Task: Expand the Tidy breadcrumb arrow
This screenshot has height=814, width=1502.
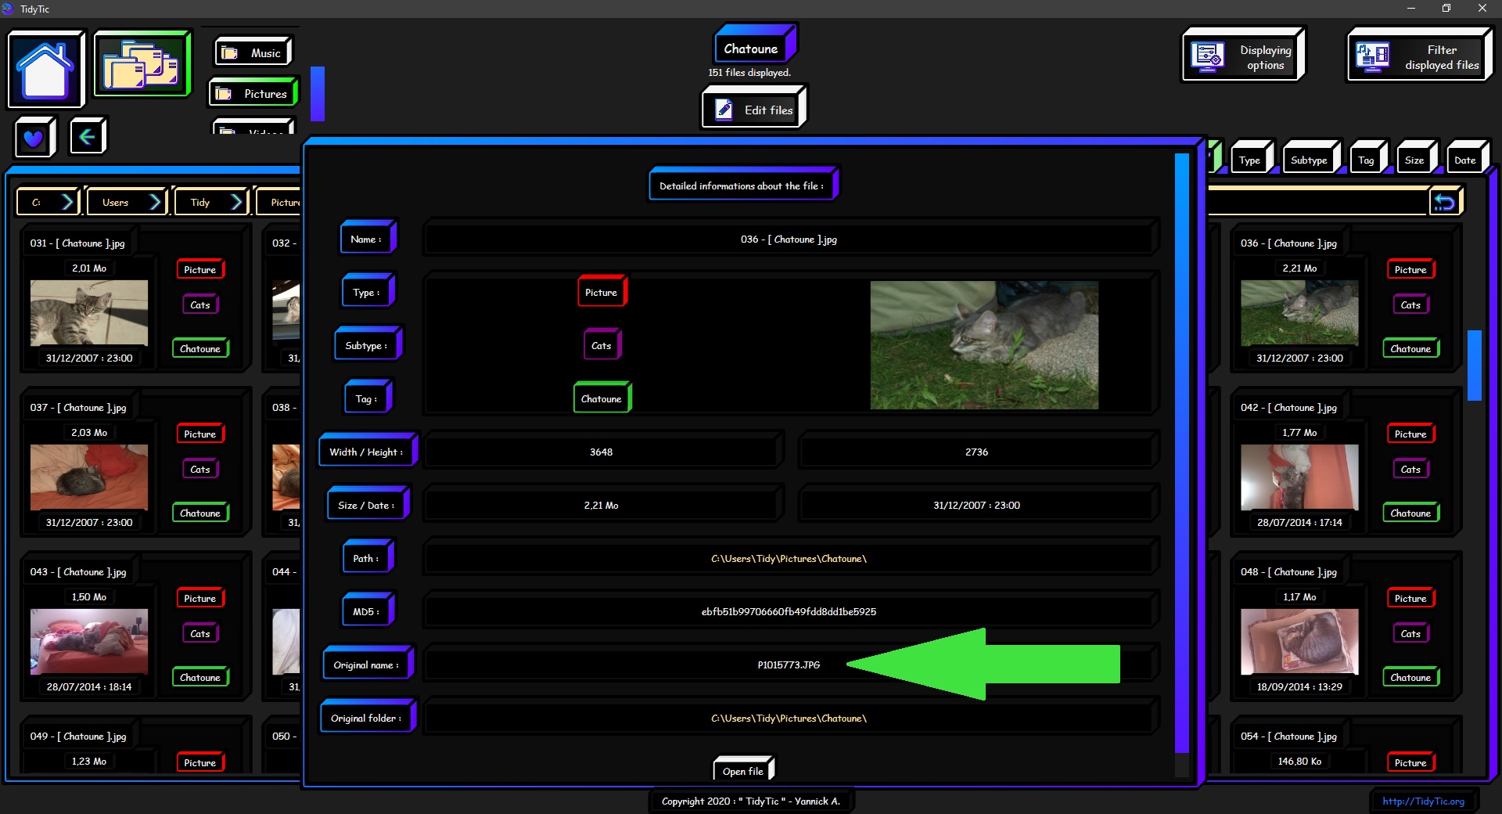Action: 236,202
